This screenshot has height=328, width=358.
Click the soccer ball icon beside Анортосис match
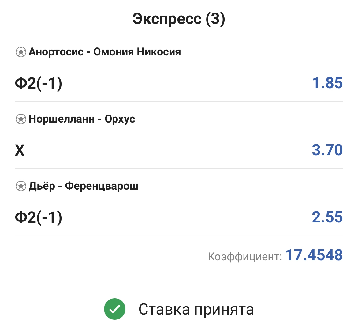(x=21, y=52)
